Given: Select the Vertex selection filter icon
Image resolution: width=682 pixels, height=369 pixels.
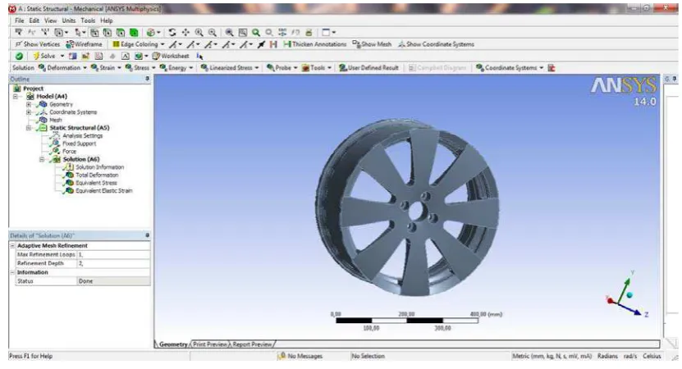Looking at the screenshot, I should (94, 32).
